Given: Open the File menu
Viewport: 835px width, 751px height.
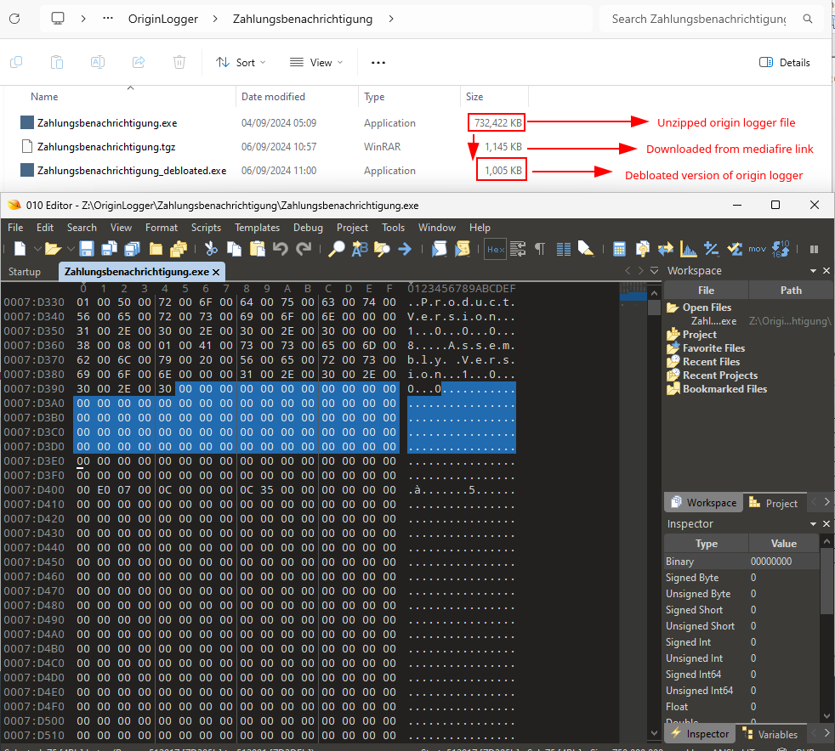Looking at the screenshot, I should [x=15, y=227].
